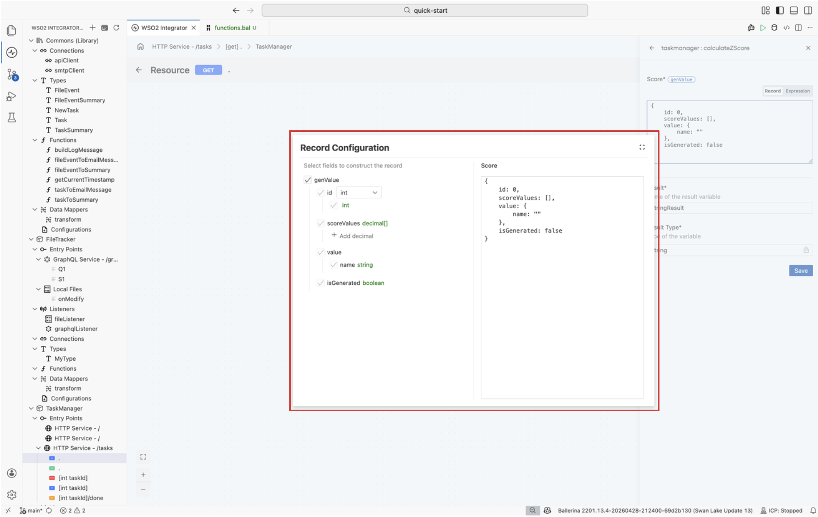Switch editor mode to Expression
The height and width of the screenshot is (517, 818).
tap(797, 91)
